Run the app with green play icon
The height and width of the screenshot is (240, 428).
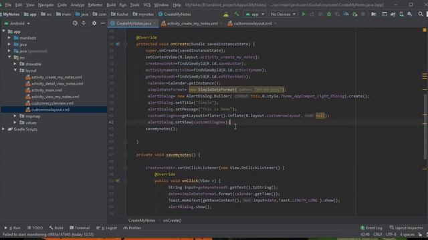point(304,14)
